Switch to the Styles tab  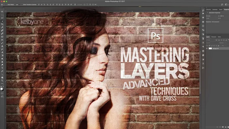click(221, 9)
